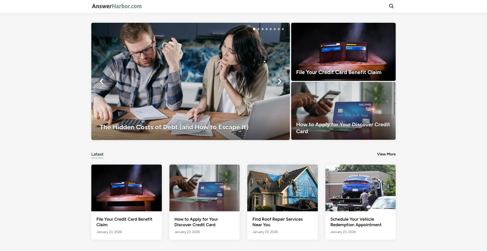Viewport: 487px width, 251px height.
Task: Open the featured "File Your Credit Card Benefit Claim" wallet banner
Action: pyautogui.click(x=343, y=52)
